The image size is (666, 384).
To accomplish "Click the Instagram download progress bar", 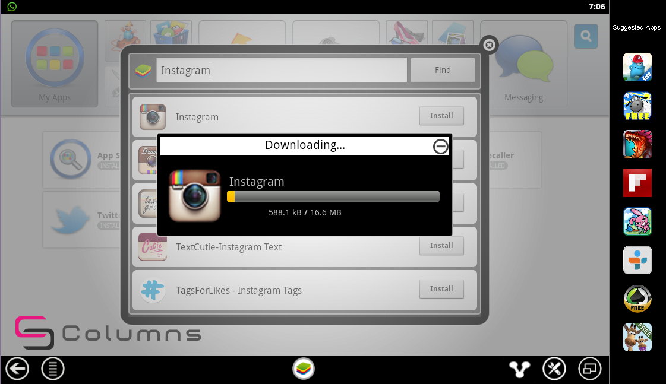I will pos(333,196).
